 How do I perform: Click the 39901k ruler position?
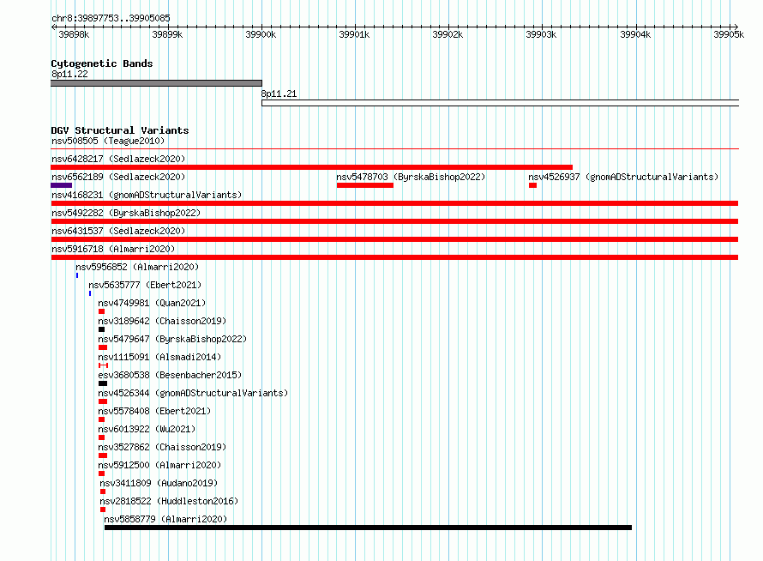pyautogui.click(x=354, y=34)
